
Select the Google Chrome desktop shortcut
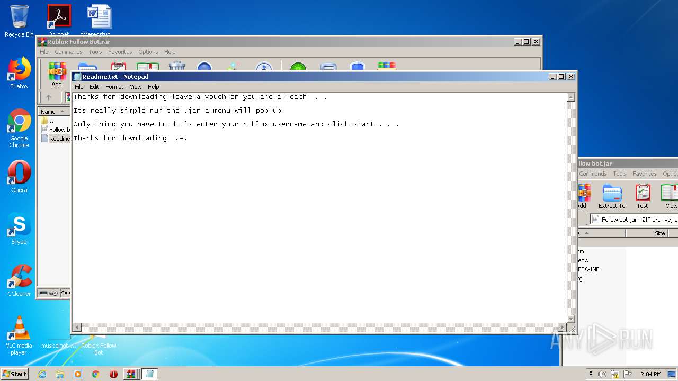[x=19, y=129]
